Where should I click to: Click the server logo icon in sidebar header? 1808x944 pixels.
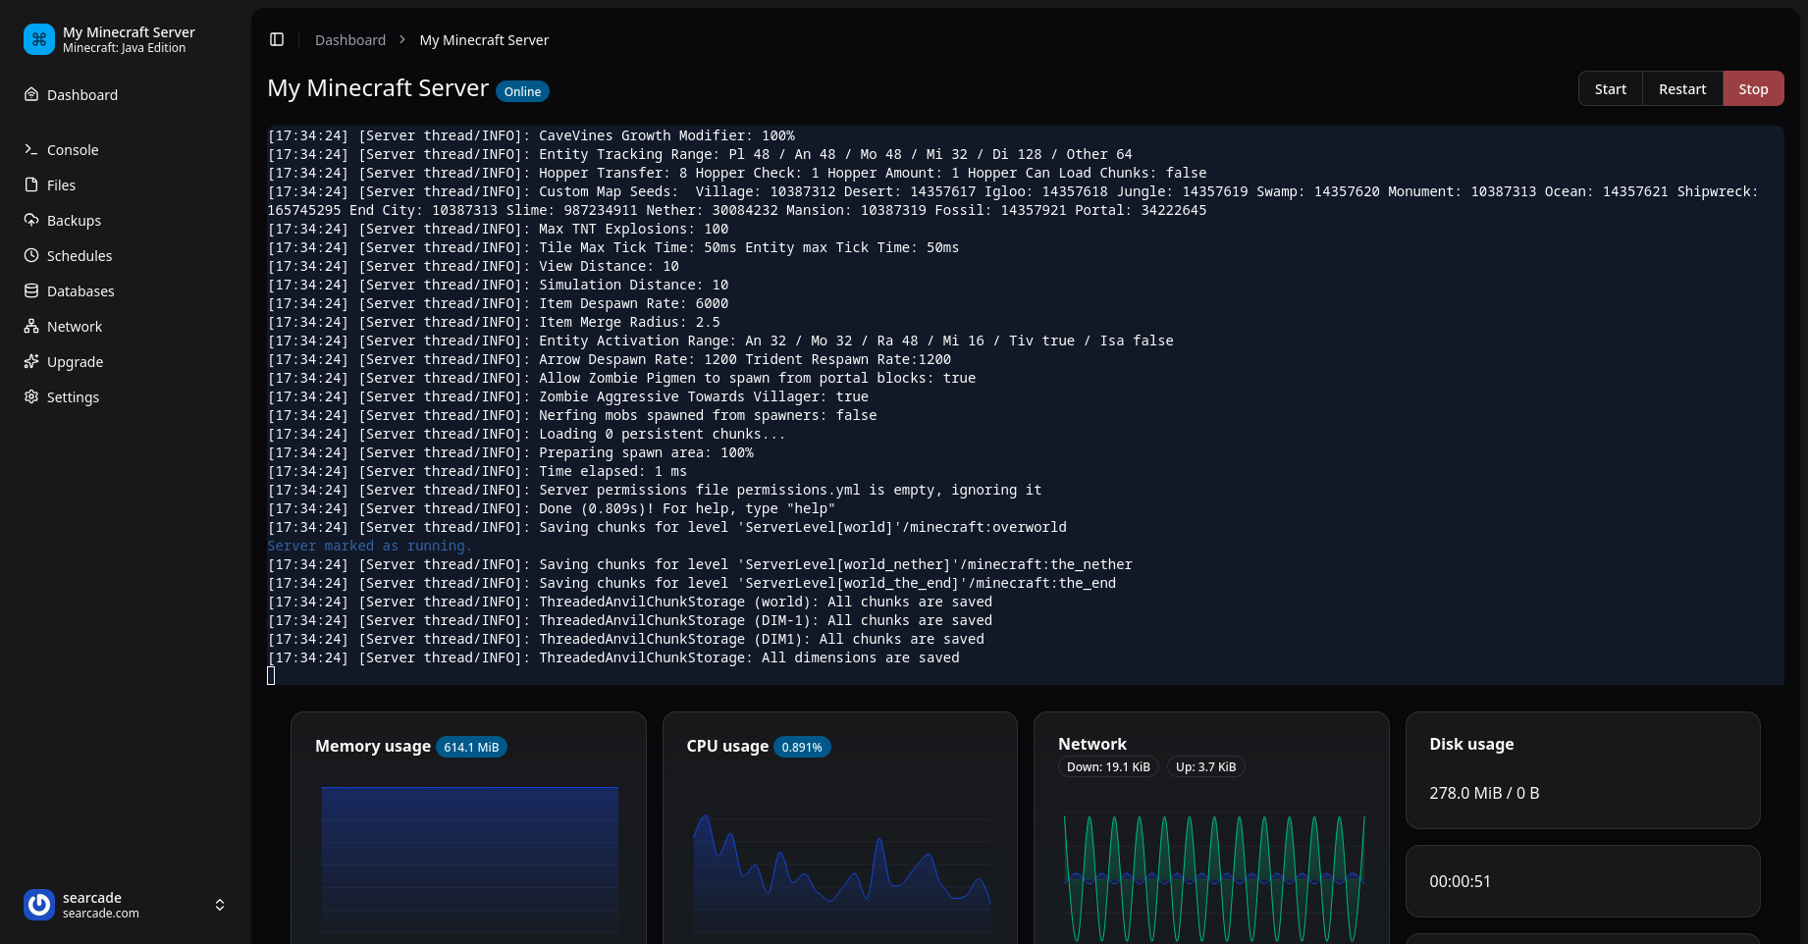39,39
